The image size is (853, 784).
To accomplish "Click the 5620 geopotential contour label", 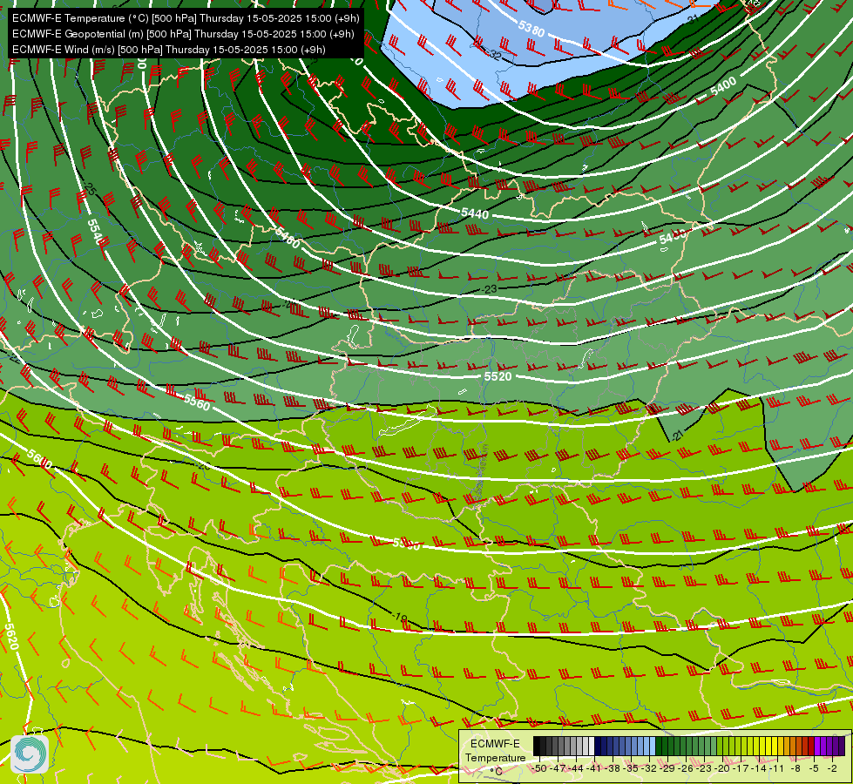I will [11, 637].
